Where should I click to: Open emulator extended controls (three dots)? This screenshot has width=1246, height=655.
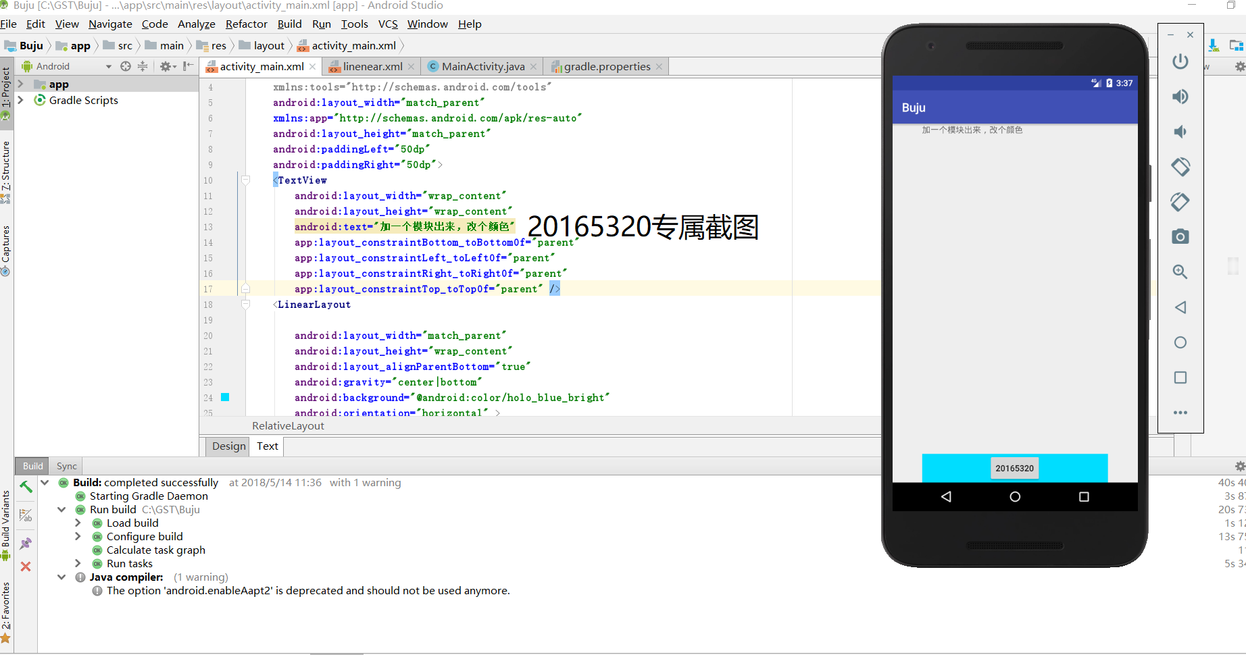(x=1180, y=413)
